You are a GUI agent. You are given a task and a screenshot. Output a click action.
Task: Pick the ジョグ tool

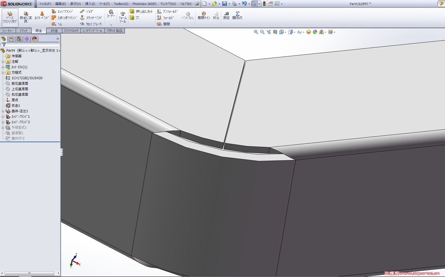(87, 12)
